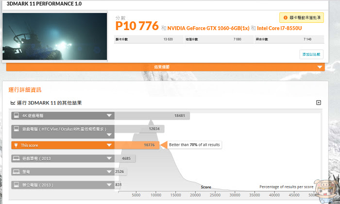Click the add to compare button

coord(311,54)
